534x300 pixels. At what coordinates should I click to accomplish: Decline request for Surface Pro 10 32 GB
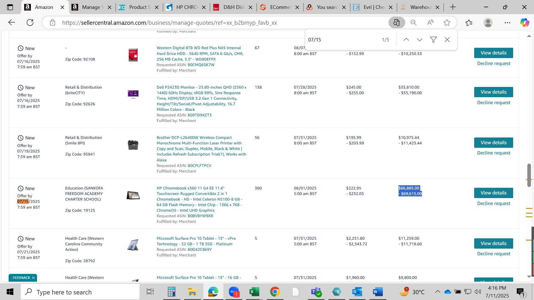pyautogui.click(x=494, y=254)
